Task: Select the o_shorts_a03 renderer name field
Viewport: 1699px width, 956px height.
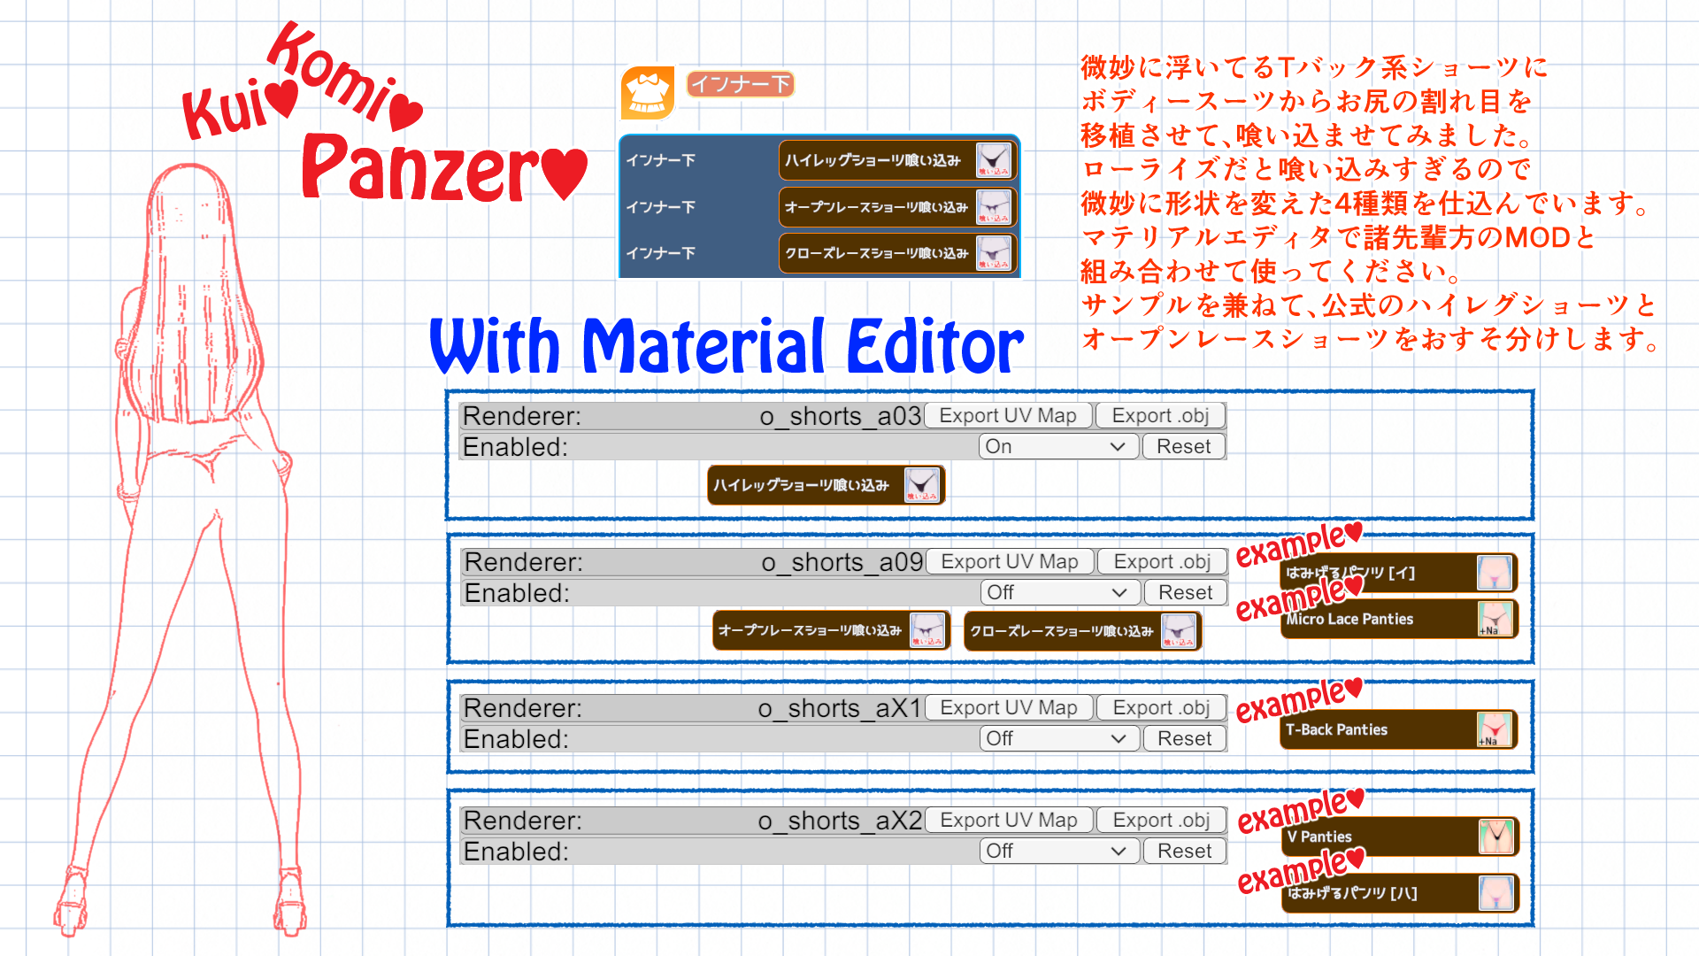Action: [840, 416]
